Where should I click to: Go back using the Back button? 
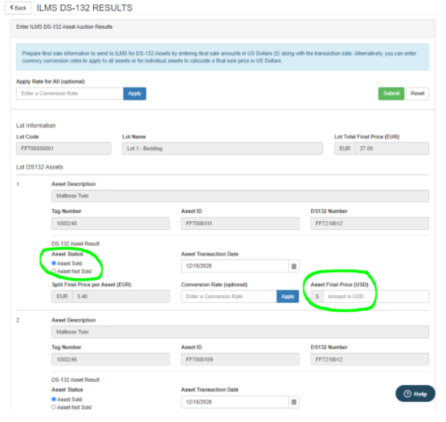click(x=18, y=8)
